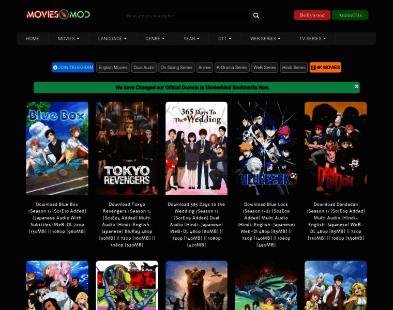Select the K-Drama Series tag

tap(232, 67)
